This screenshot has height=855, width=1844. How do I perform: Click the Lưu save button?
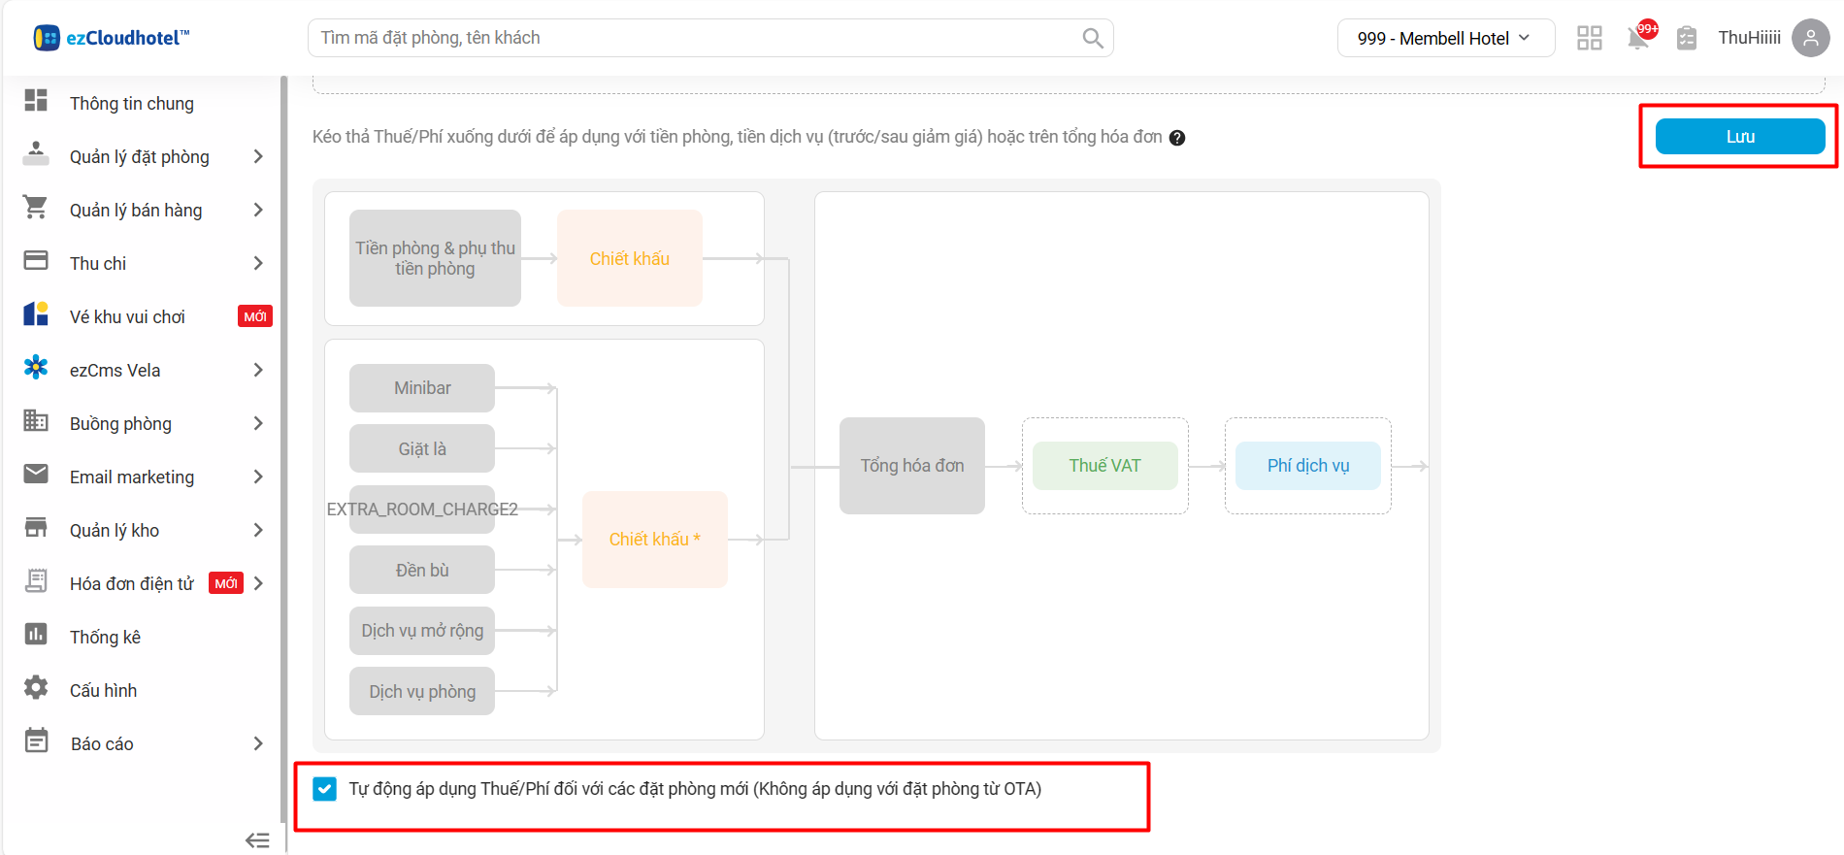1739,137
